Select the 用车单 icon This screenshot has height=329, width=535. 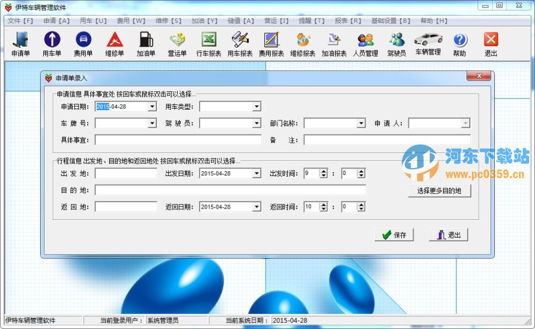click(x=51, y=43)
